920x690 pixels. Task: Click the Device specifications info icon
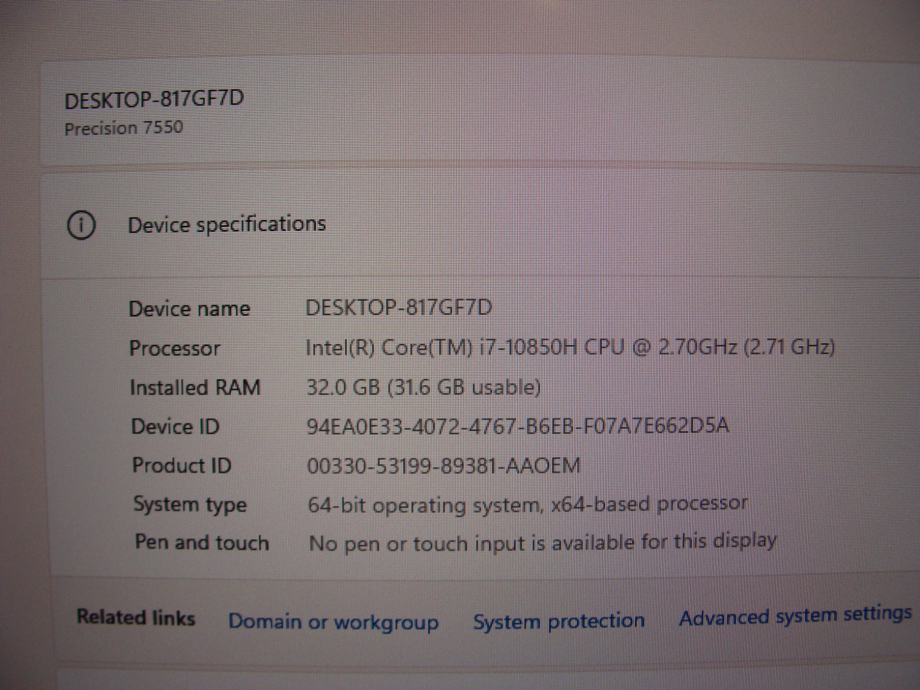[x=81, y=225]
